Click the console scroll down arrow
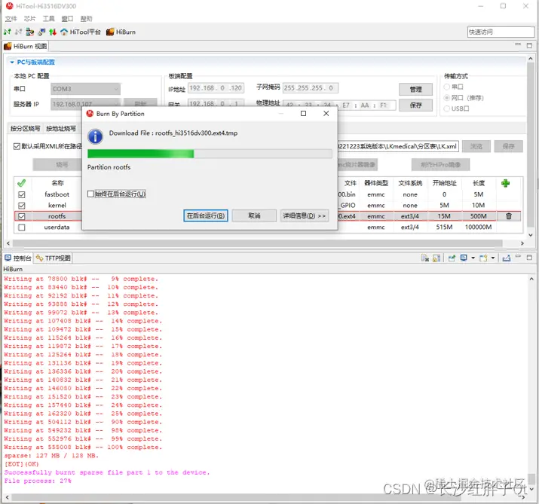539x504 pixels. [531, 489]
